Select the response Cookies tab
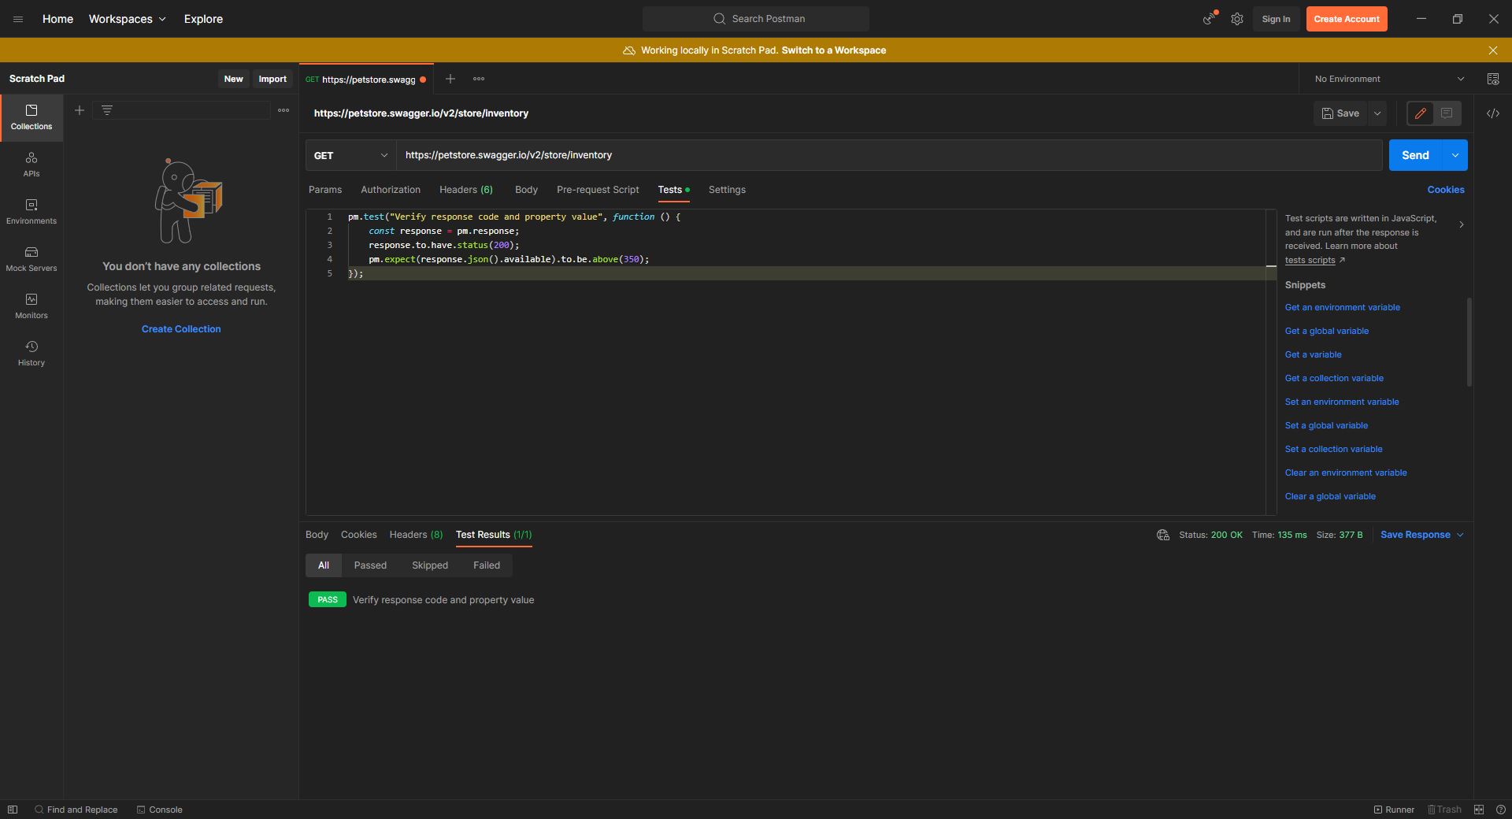Image resolution: width=1512 pixels, height=819 pixels. tap(358, 535)
